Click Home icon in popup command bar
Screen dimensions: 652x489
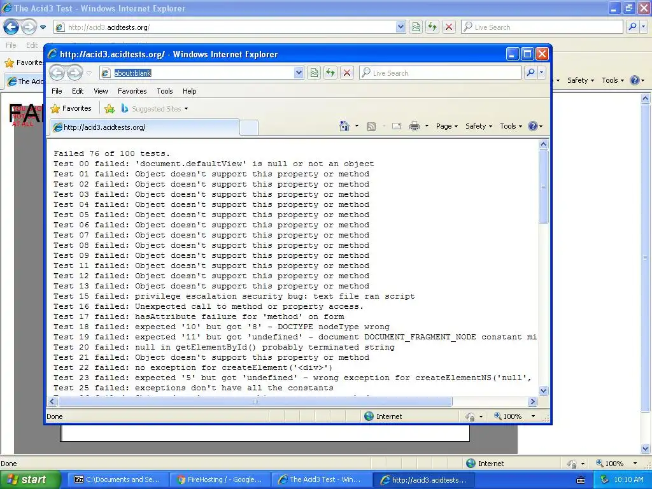(344, 126)
